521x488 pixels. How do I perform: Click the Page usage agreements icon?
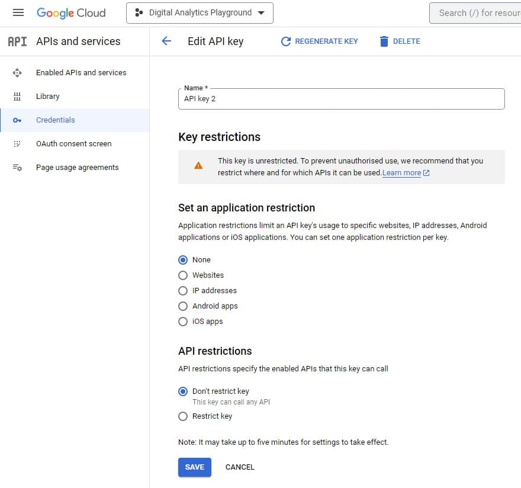(x=17, y=168)
